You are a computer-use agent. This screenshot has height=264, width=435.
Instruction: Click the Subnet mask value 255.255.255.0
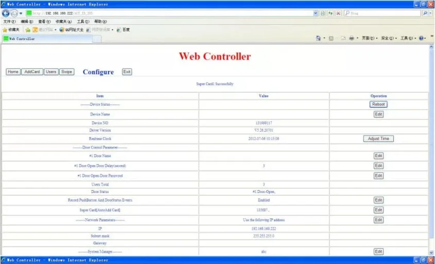(x=264, y=236)
